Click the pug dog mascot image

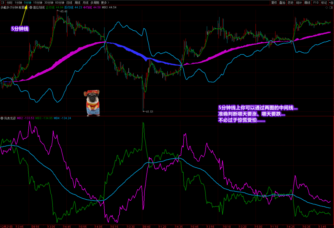pos(92,103)
